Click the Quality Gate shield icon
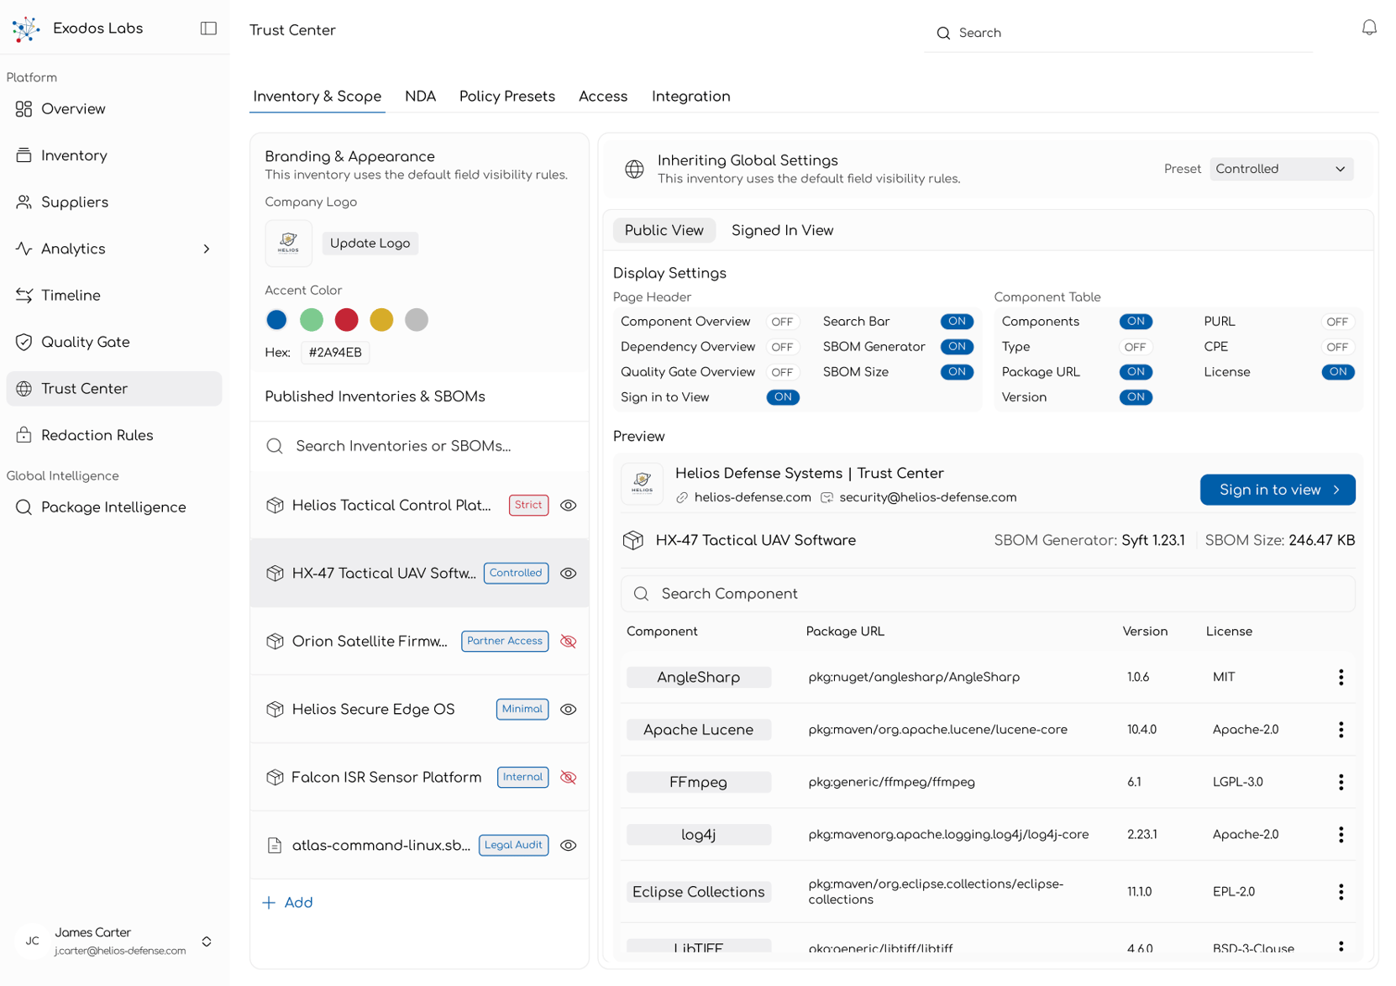Image resolution: width=1396 pixels, height=986 pixels. (24, 342)
